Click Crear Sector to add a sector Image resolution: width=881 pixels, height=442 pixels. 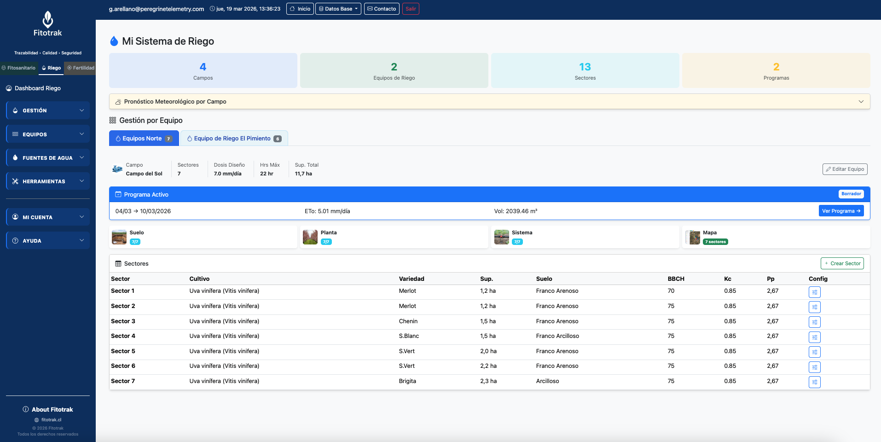(842, 263)
